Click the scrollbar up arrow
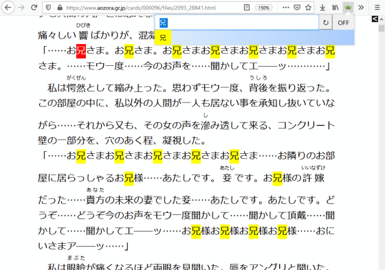The image size is (385, 270). [x=382, y=19]
